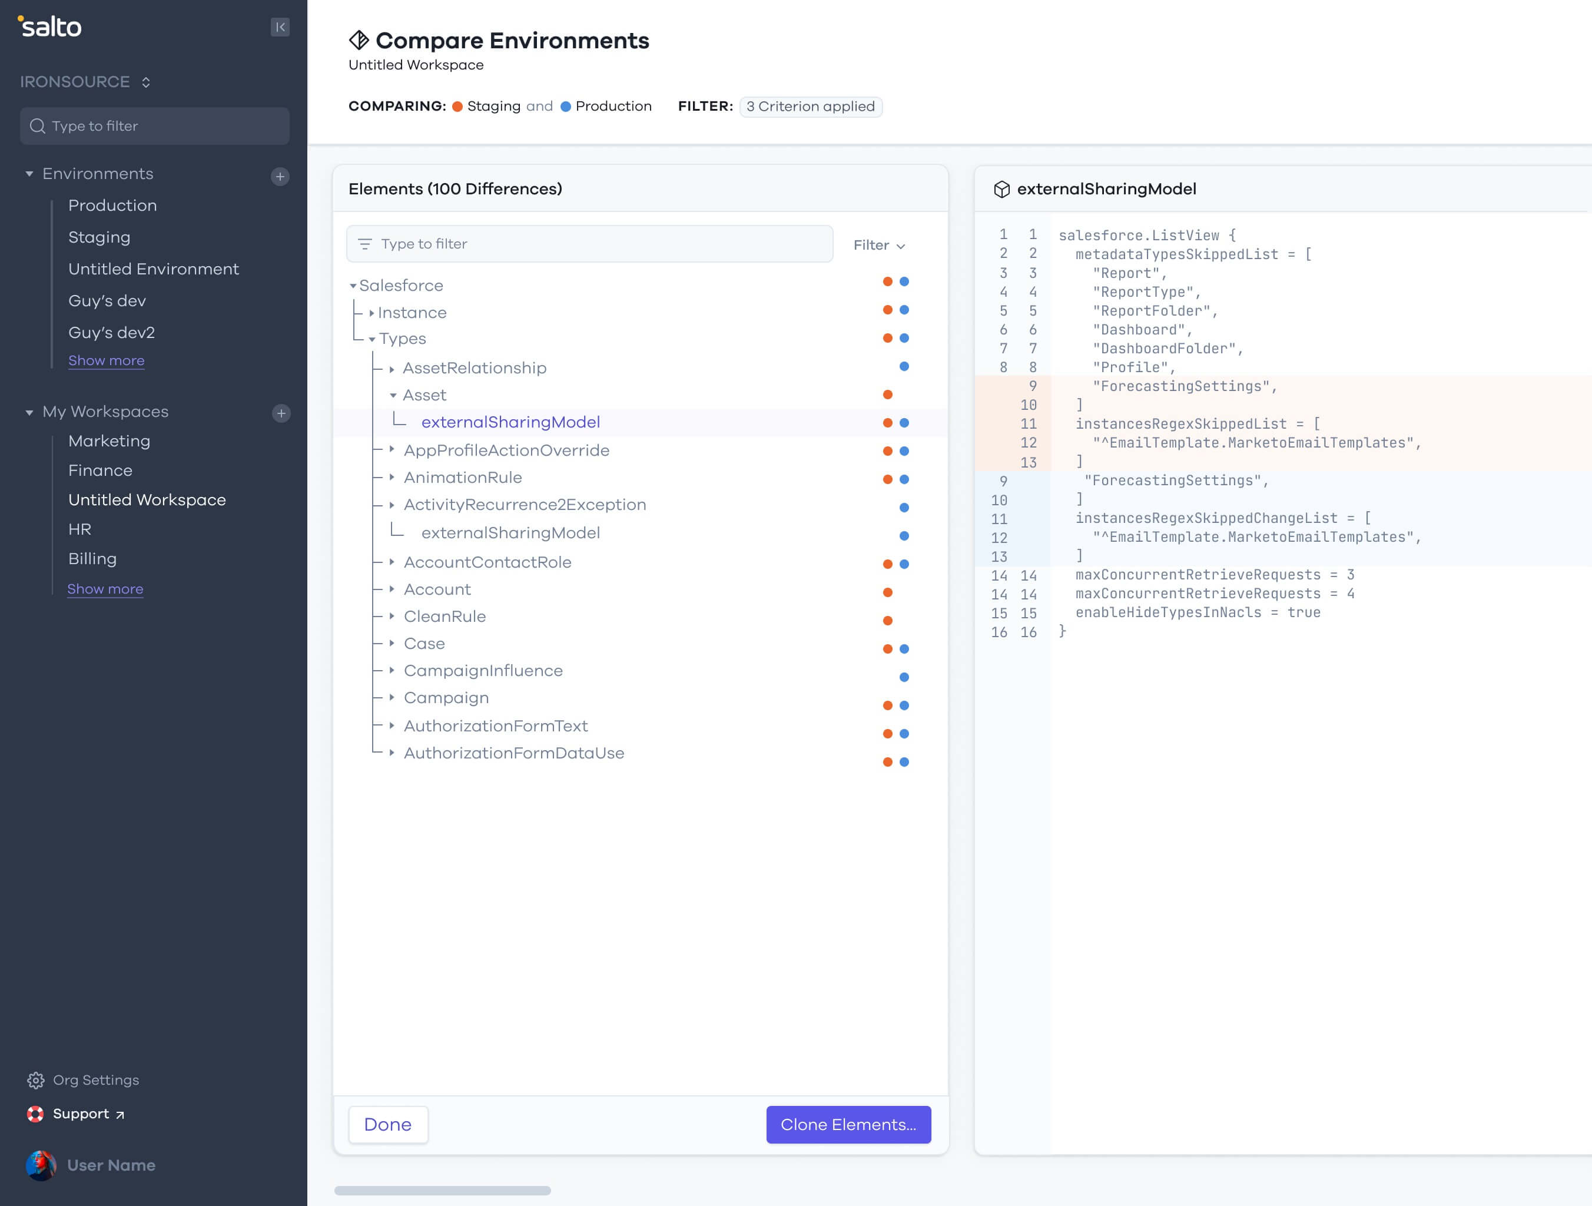This screenshot has width=1592, height=1206.
Task: Open the IRONSOURCE organization switcher
Action: pos(85,82)
